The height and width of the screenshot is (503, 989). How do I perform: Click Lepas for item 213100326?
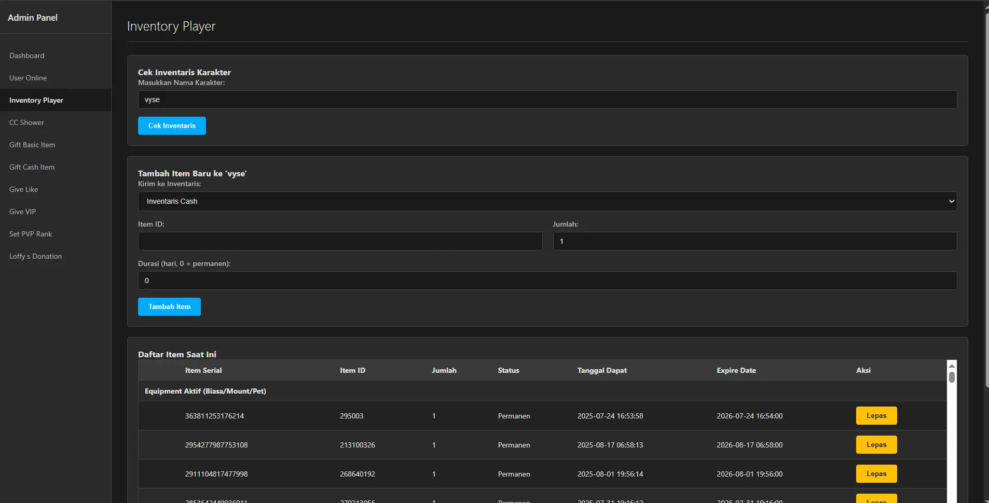pyautogui.click(x=876, y=444)
